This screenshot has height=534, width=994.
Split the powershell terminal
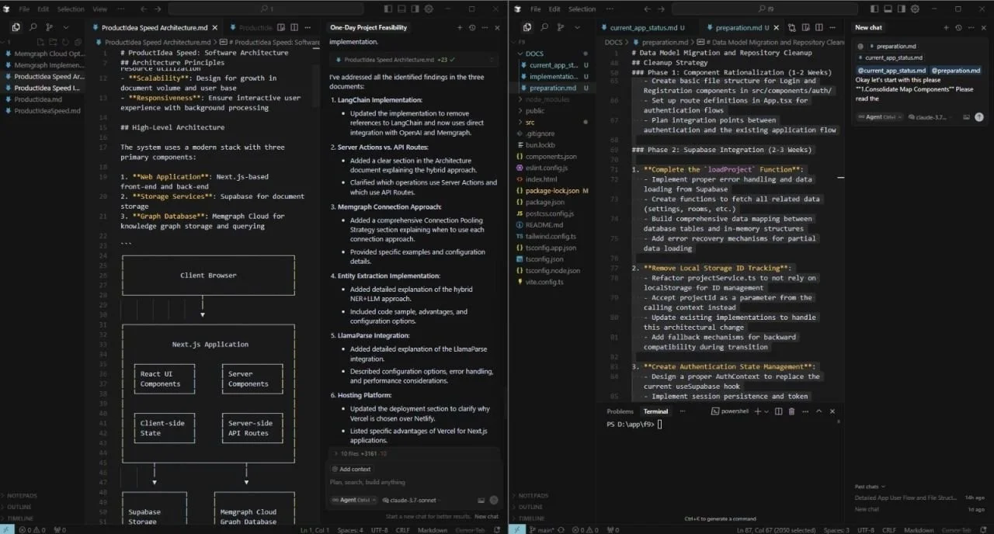tap(777, 411)
